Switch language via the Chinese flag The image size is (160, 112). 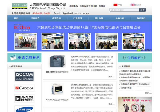[115, 5]
